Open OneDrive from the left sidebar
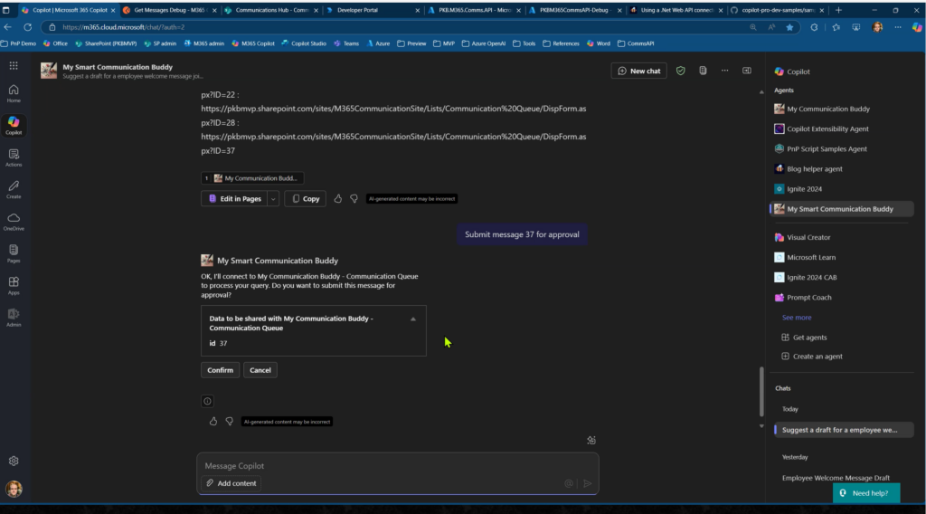Viewport: 926px width, 514px height. click(x=14, y=221)
